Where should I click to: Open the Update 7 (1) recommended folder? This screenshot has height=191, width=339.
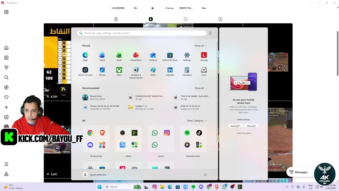click(x=147, y=107)
